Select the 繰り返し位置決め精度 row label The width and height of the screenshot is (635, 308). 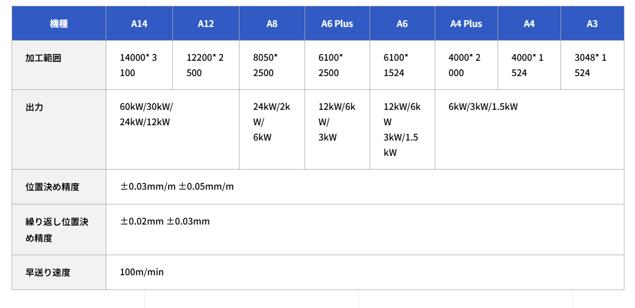tap(57, 230)
